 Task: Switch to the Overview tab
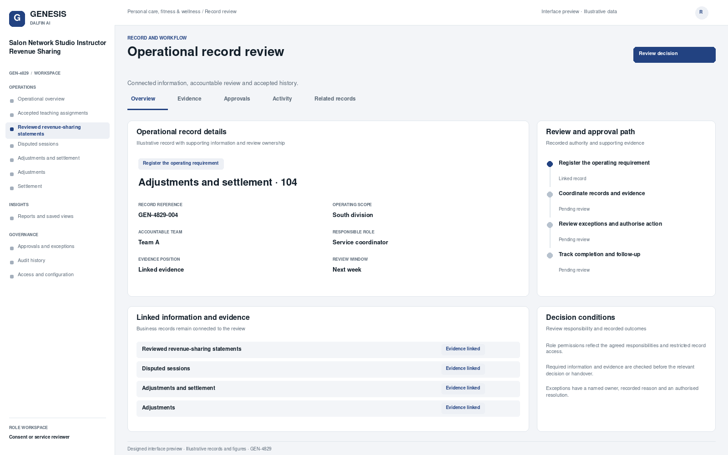click(x=143, y=99)
